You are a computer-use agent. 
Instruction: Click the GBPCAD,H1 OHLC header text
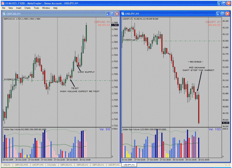(22, 19)
